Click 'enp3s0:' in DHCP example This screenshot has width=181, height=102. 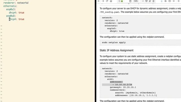click(112, 28)
